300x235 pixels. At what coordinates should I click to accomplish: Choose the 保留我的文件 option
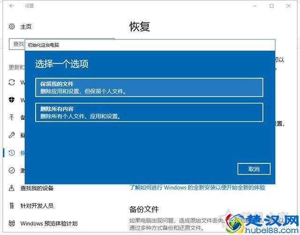[149, 88]
